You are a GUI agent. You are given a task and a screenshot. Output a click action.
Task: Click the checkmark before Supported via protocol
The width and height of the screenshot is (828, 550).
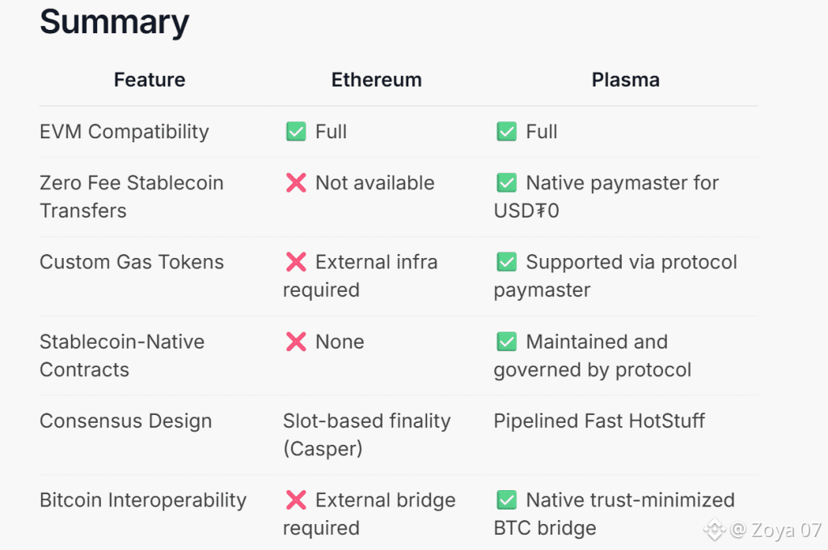click(506, 262)
